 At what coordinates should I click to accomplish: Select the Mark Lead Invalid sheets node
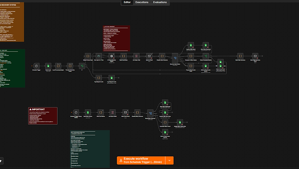220,66
